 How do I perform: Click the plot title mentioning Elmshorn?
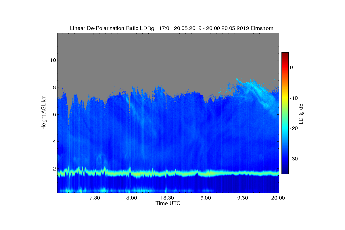click(172, 28)
